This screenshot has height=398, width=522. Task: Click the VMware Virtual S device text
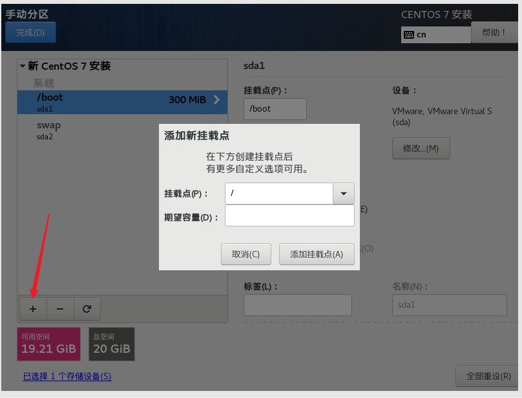[442, 116]
